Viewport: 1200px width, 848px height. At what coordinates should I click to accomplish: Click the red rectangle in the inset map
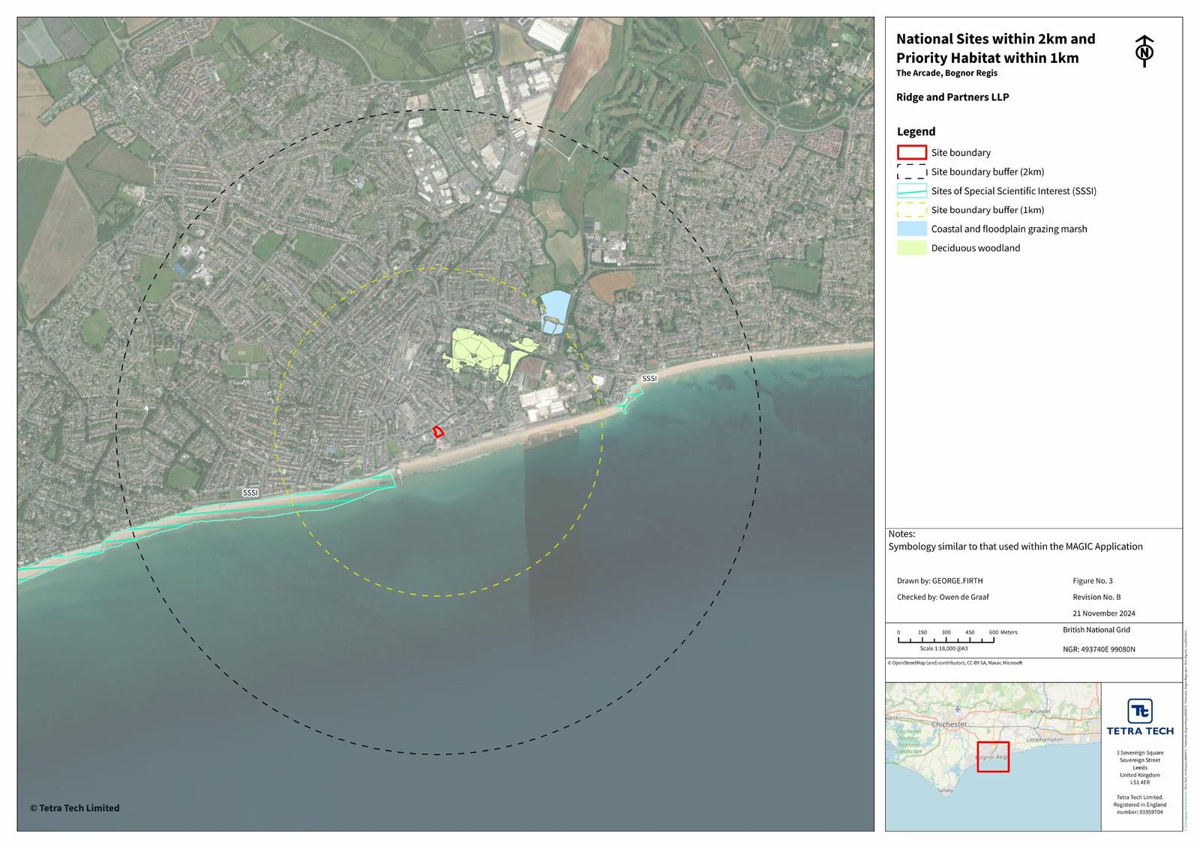[993, 757]
